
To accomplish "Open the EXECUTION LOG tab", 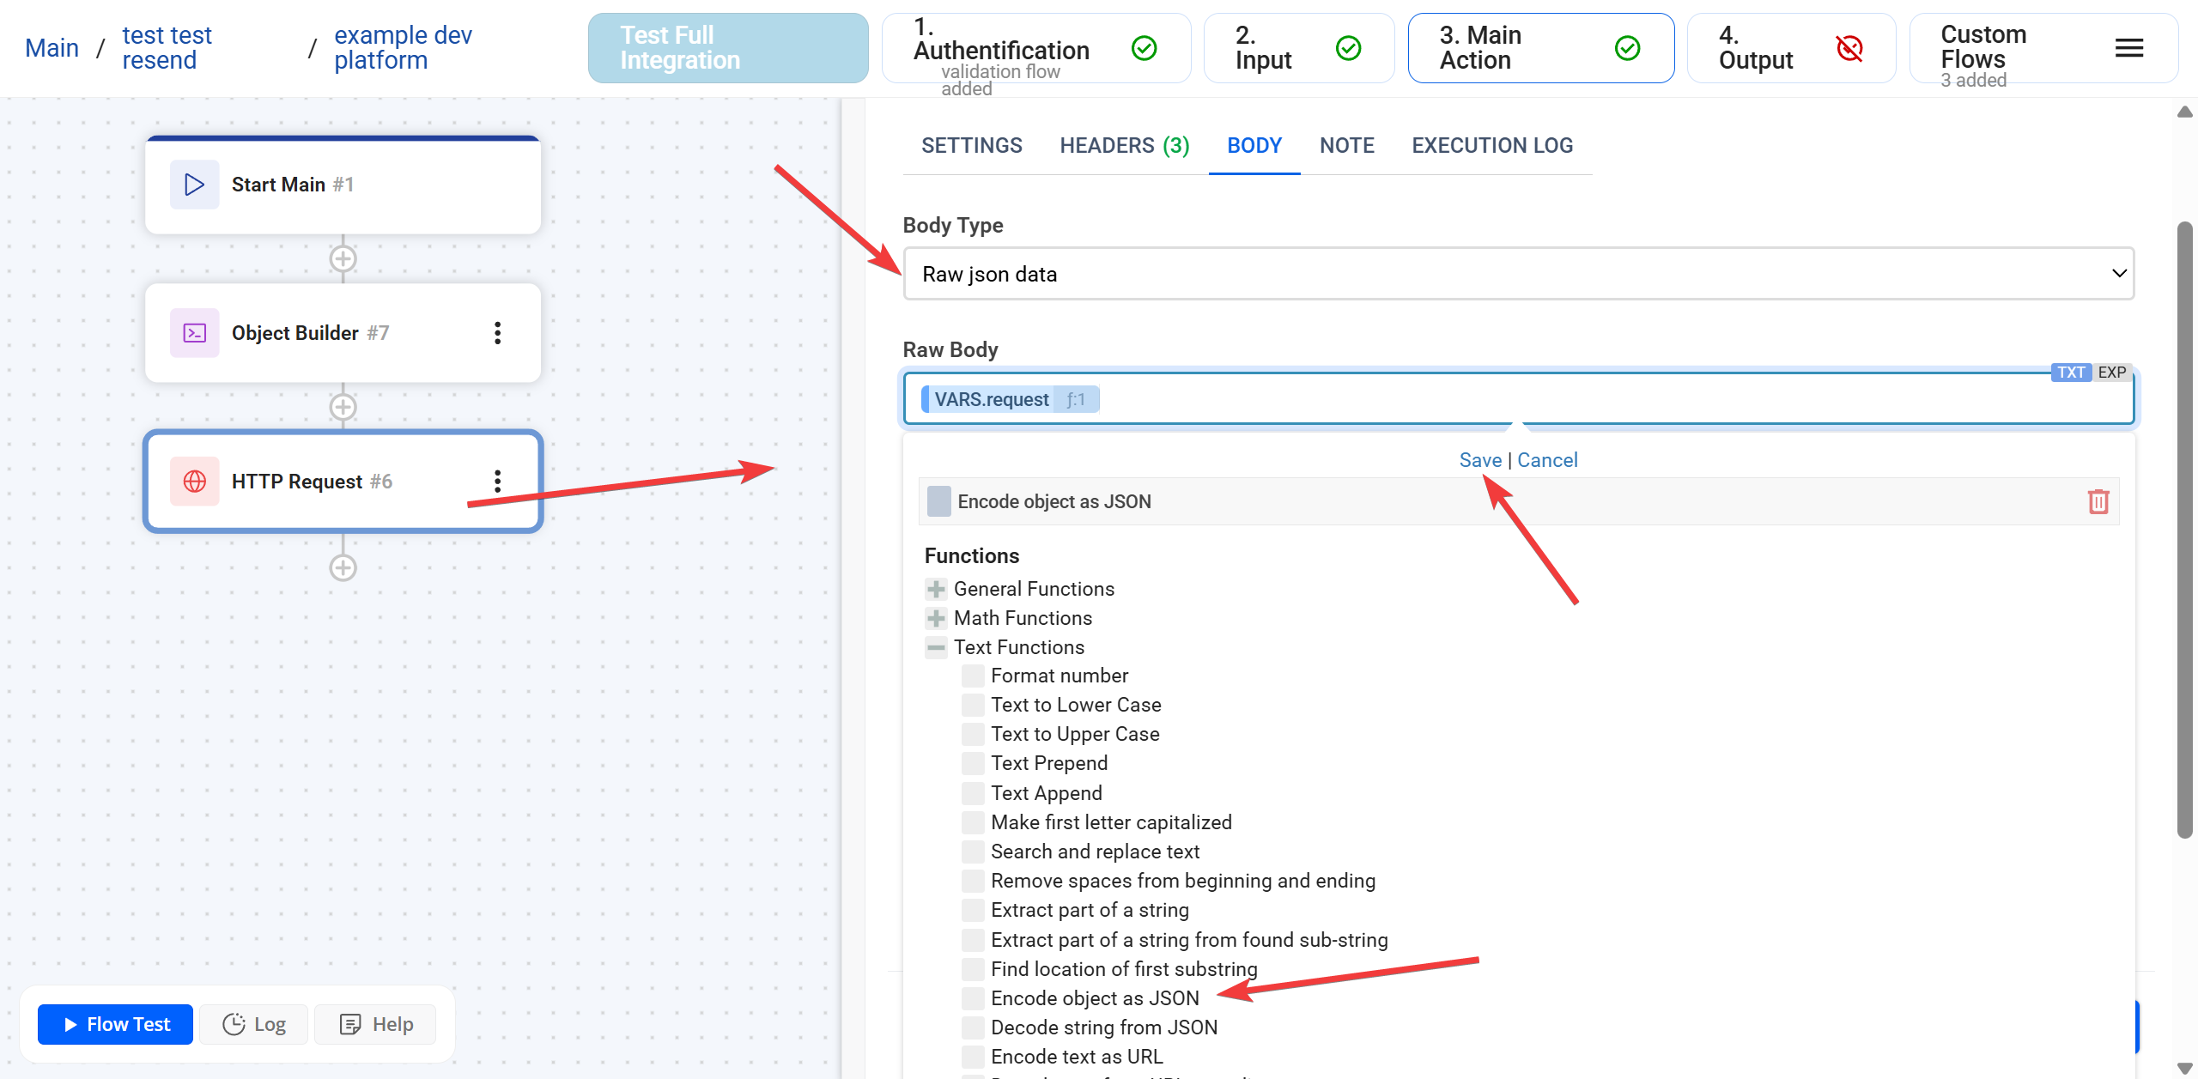I will point(1491,145).
